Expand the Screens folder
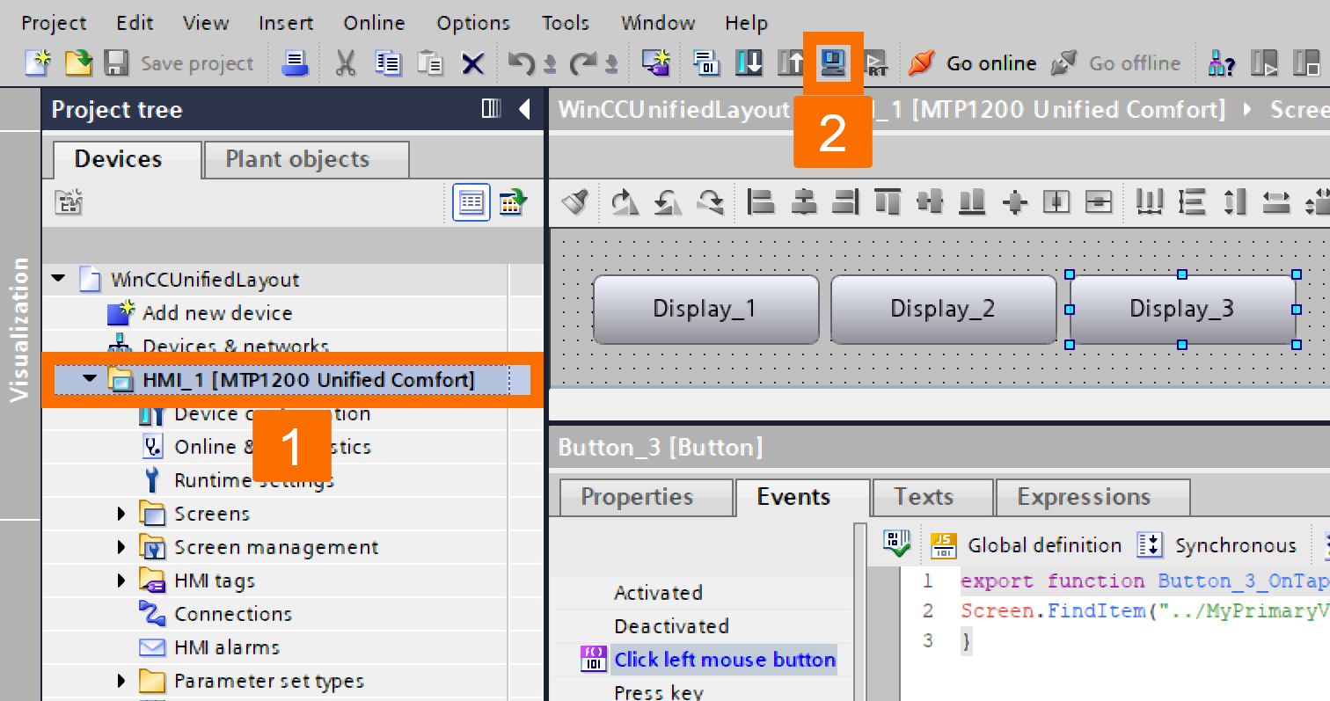The height and width of the screenshot is (701, 1330). 122,514
